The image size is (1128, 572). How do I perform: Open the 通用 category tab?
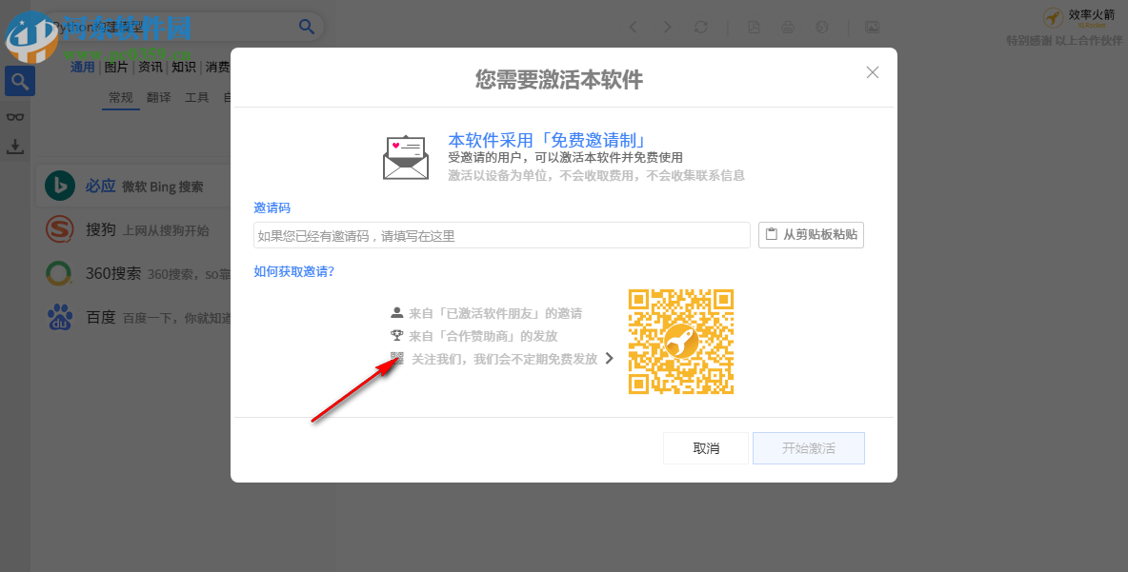pos(82,67)
